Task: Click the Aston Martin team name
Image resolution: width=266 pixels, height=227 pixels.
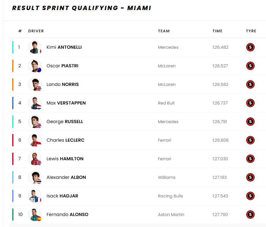Action: (x=171, y=215)
